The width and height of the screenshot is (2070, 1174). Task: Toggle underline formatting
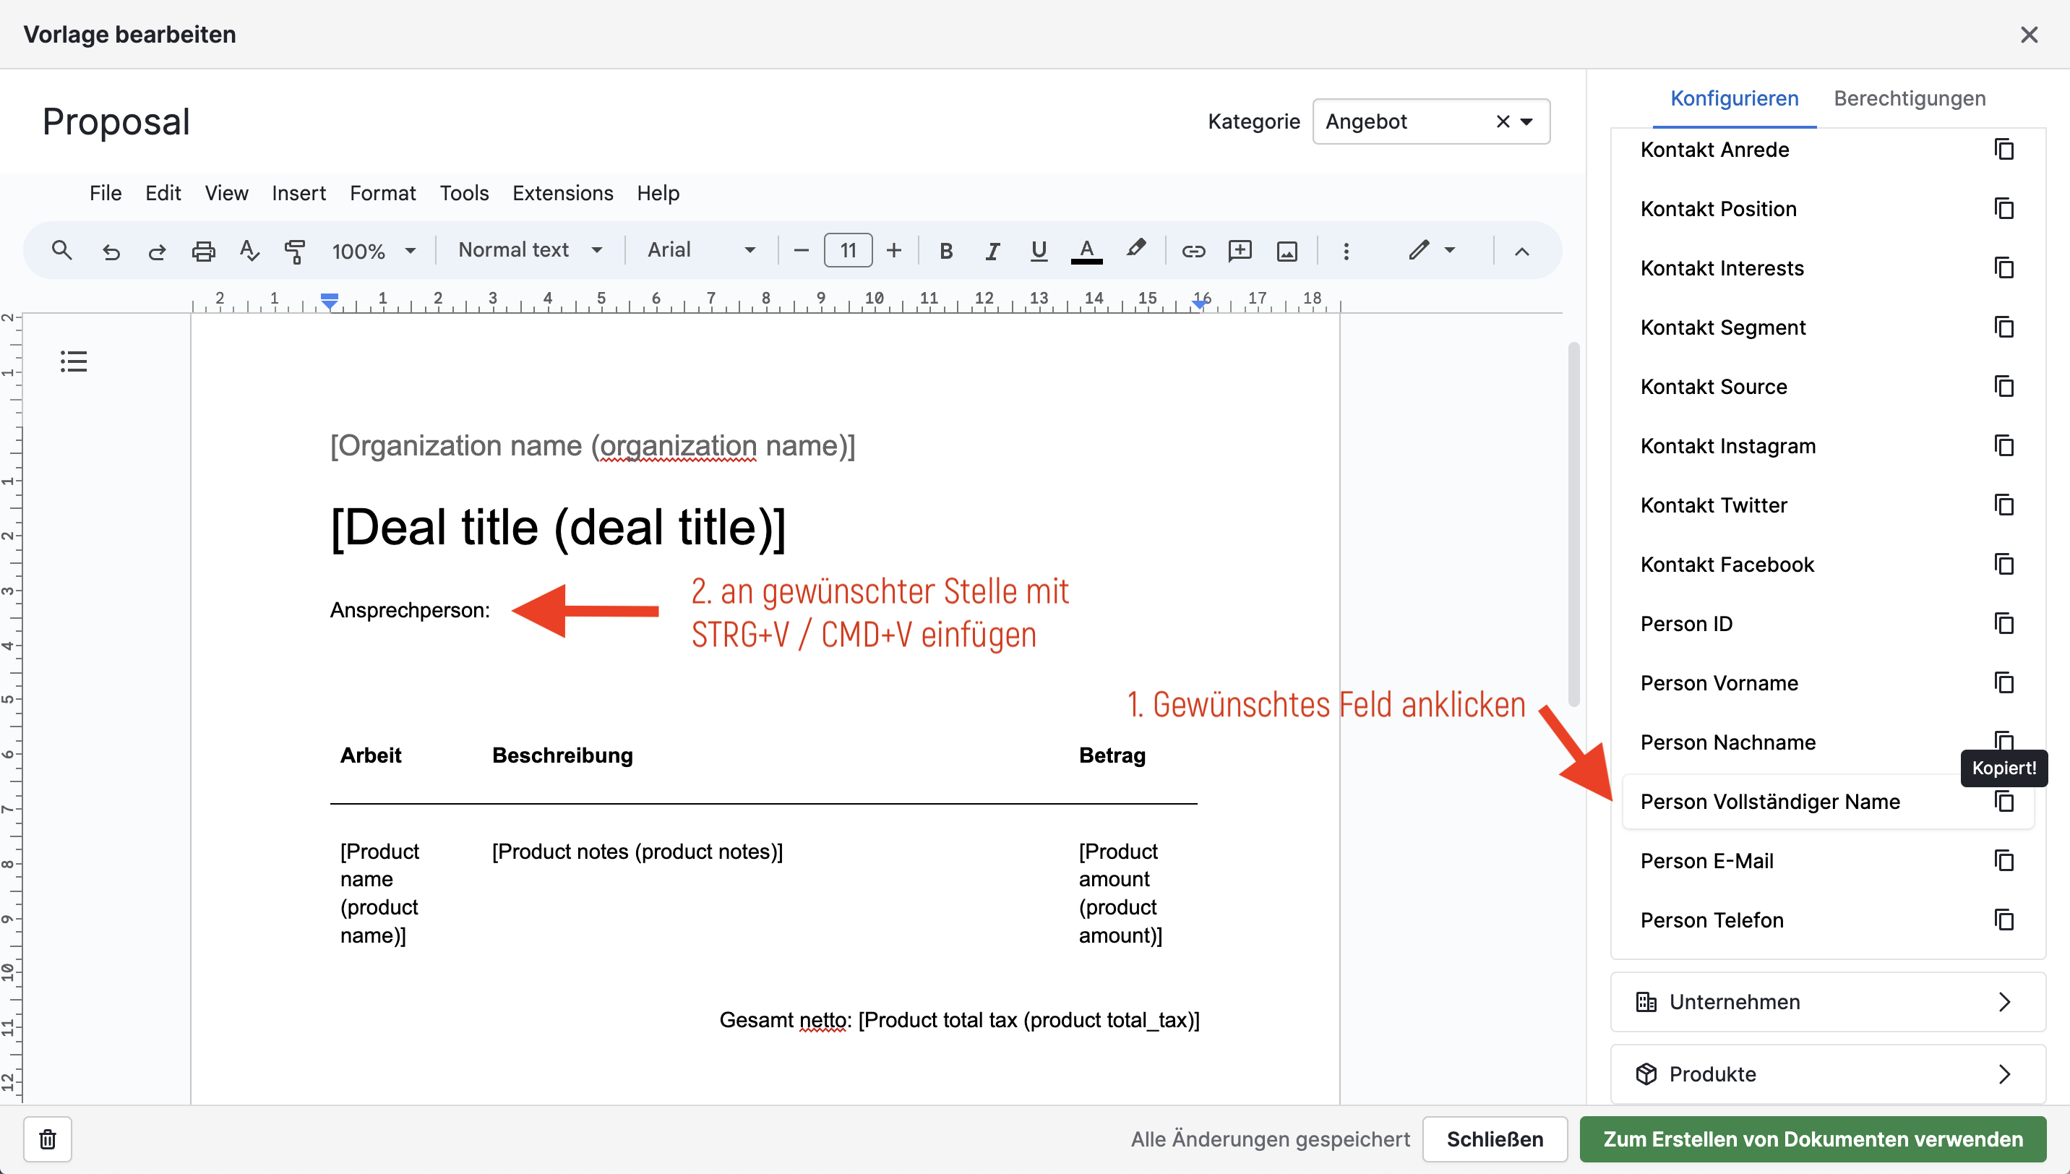tap(1038, 252)
